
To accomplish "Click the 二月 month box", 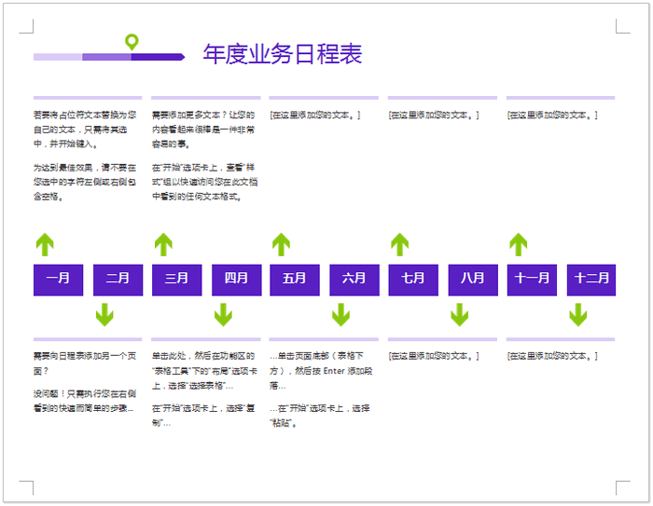I will [x=118, y=280].
